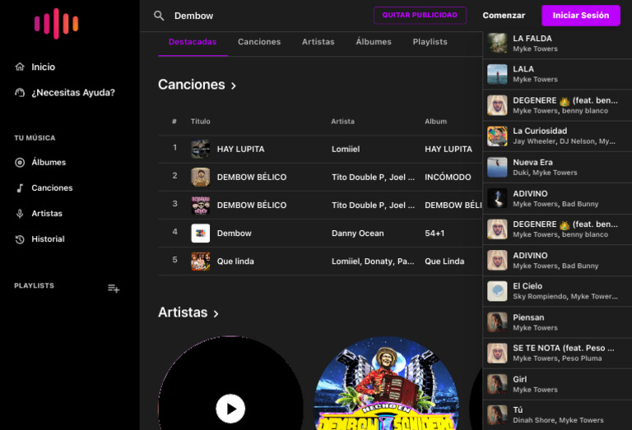Click the Lomiiel artist in row 1
This screenshot has height=430, width=632.
tap(346, 149)
